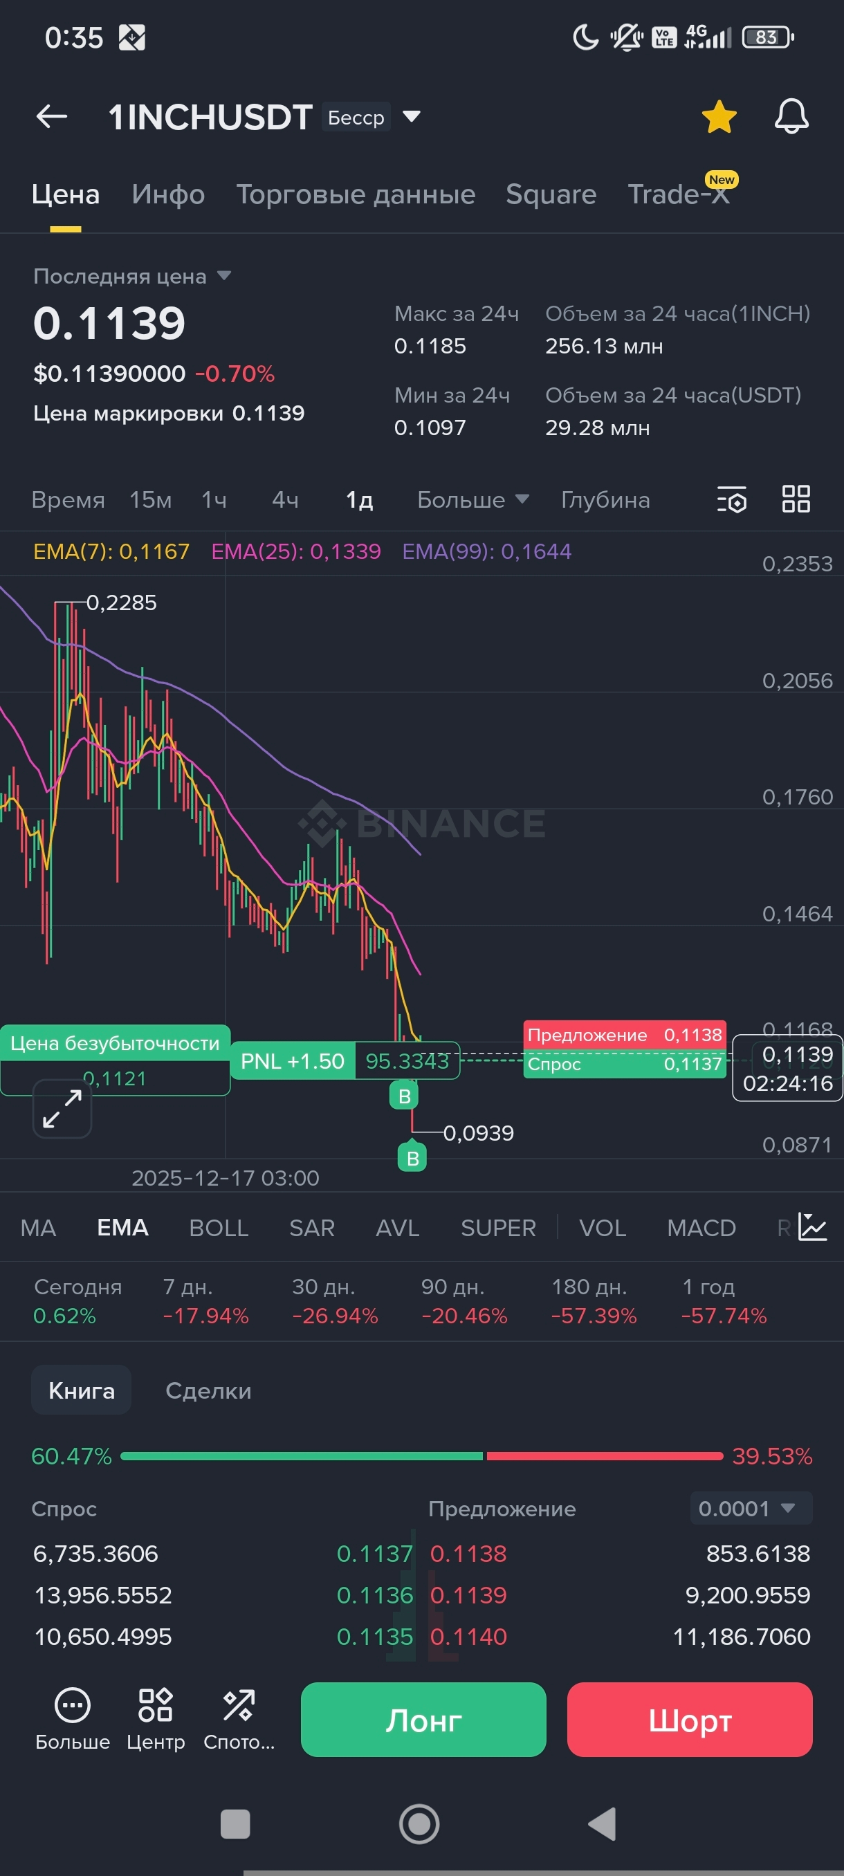Tap the buy/sell ratio bar
The width and height of the screenshot is (844, 1876).
pyautogui.click(x=421, y=1456)
